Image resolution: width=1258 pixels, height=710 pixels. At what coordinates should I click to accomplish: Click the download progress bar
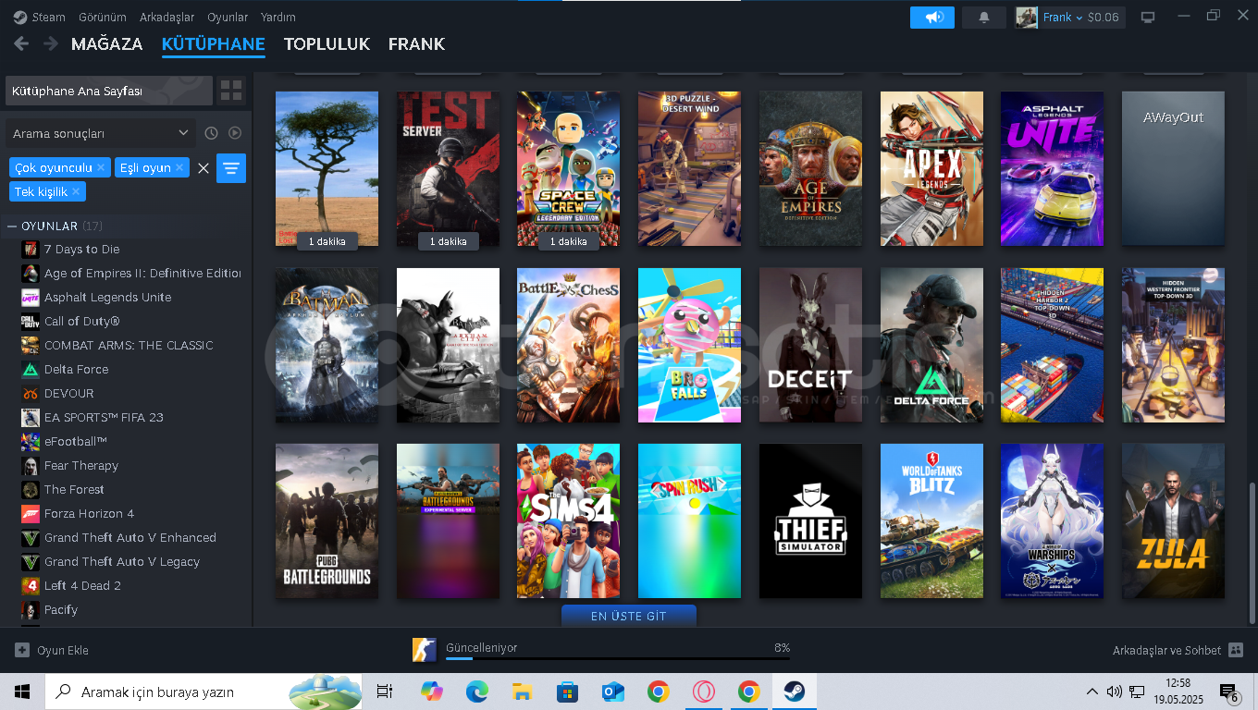click(618, 658)
